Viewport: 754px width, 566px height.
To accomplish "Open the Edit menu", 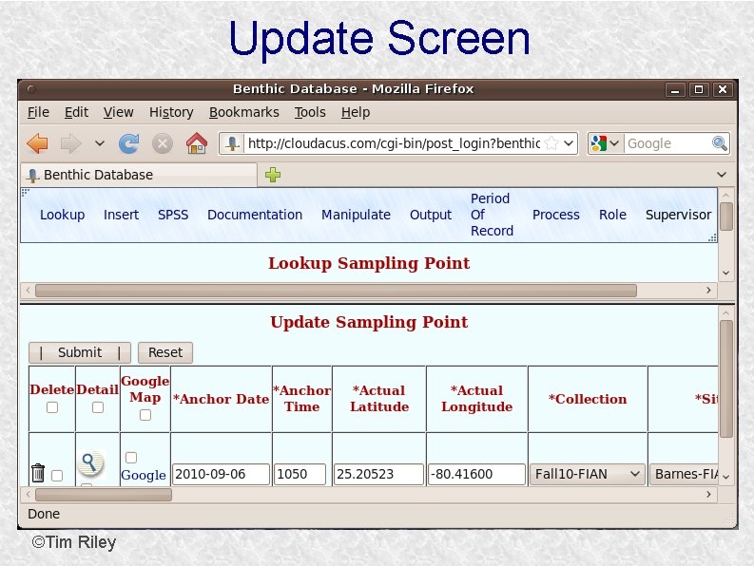I will click(76, 112).
